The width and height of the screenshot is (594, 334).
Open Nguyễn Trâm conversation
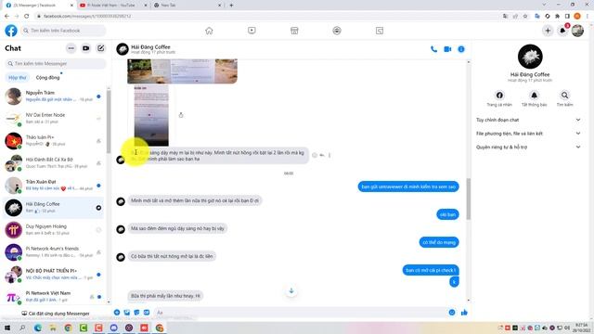pos(54,96)
